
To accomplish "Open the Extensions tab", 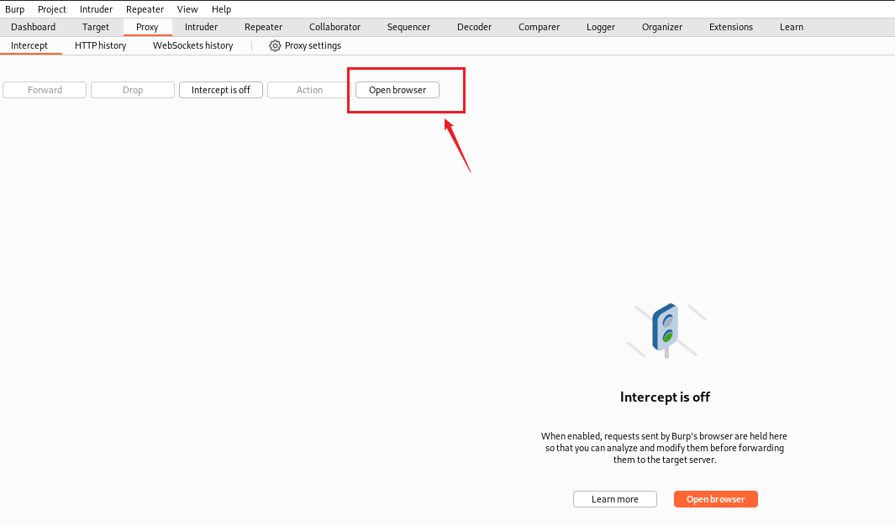I will (x=730, y=27).
